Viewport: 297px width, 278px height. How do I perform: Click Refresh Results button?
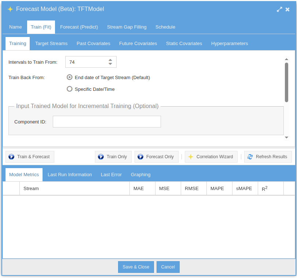[x=268, y=157]
